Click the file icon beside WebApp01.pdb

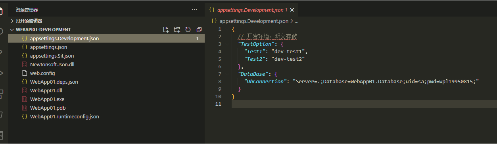click(x=25, y=108)
